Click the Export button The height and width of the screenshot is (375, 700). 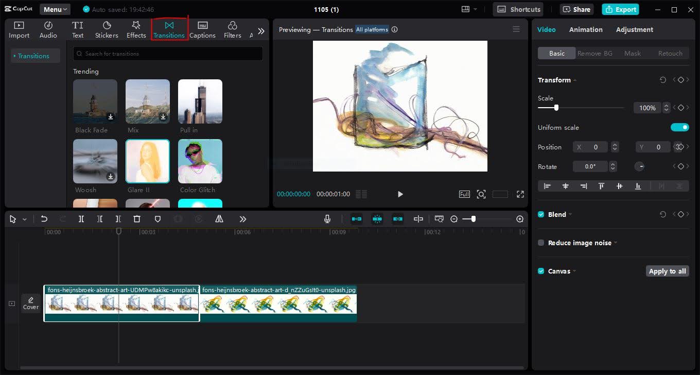[620, 9]
